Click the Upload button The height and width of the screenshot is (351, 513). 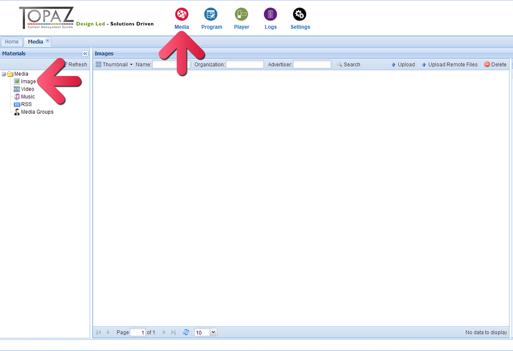tap(403, 65)
